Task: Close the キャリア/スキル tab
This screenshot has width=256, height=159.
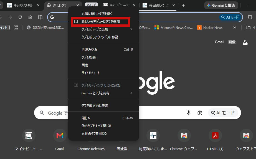Action: [x=38, y=5]
